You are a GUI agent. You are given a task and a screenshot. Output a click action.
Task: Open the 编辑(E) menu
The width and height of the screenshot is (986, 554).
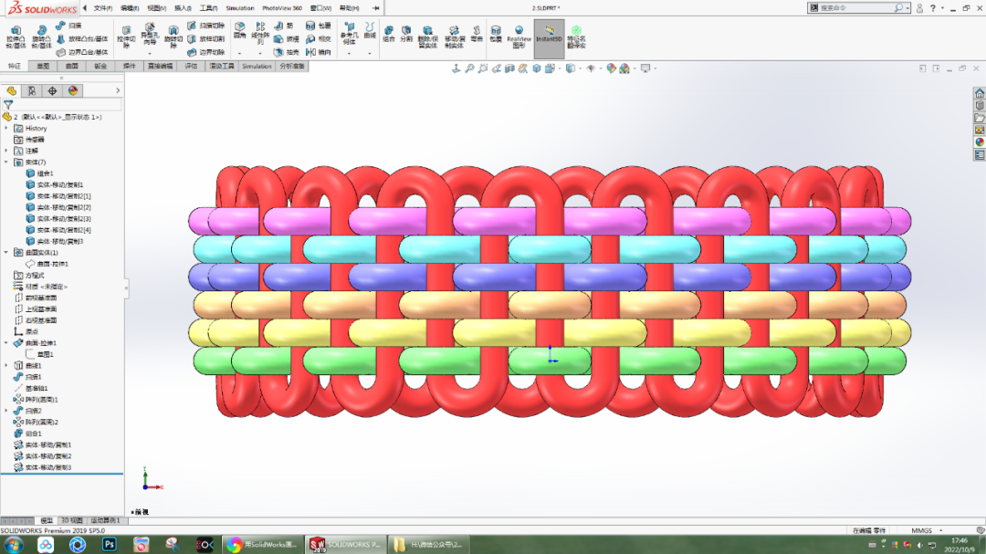130,8
